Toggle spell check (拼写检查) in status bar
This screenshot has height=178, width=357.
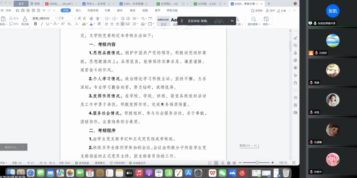[82, 163]
